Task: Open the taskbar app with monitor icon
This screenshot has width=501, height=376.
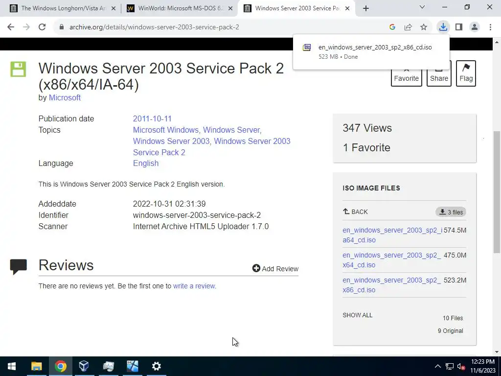Action: point(108,366)
